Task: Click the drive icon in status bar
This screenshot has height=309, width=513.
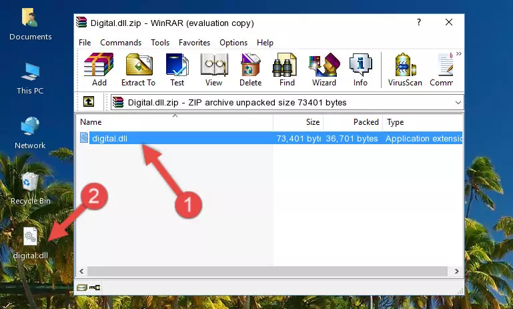Action: (82, 288)
